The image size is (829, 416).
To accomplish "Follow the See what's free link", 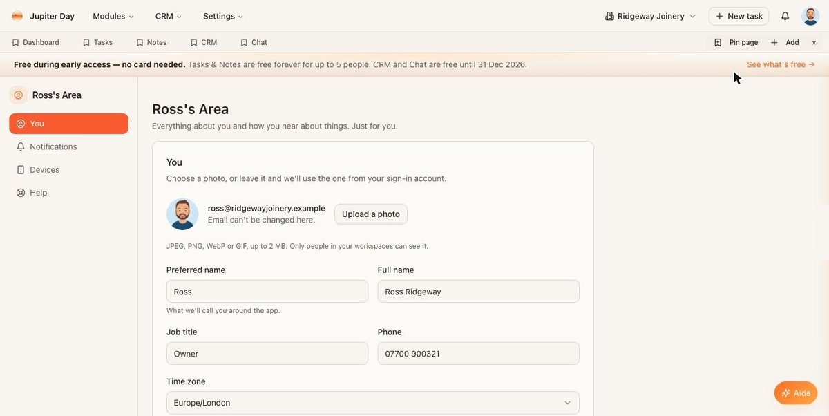I will tap(781, 64).
